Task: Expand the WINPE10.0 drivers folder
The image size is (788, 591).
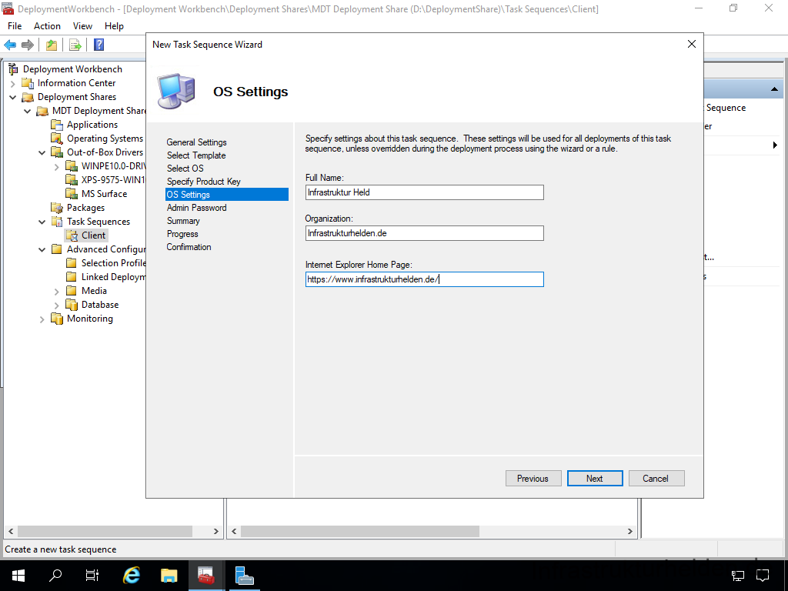Action: tap(57, 167)
